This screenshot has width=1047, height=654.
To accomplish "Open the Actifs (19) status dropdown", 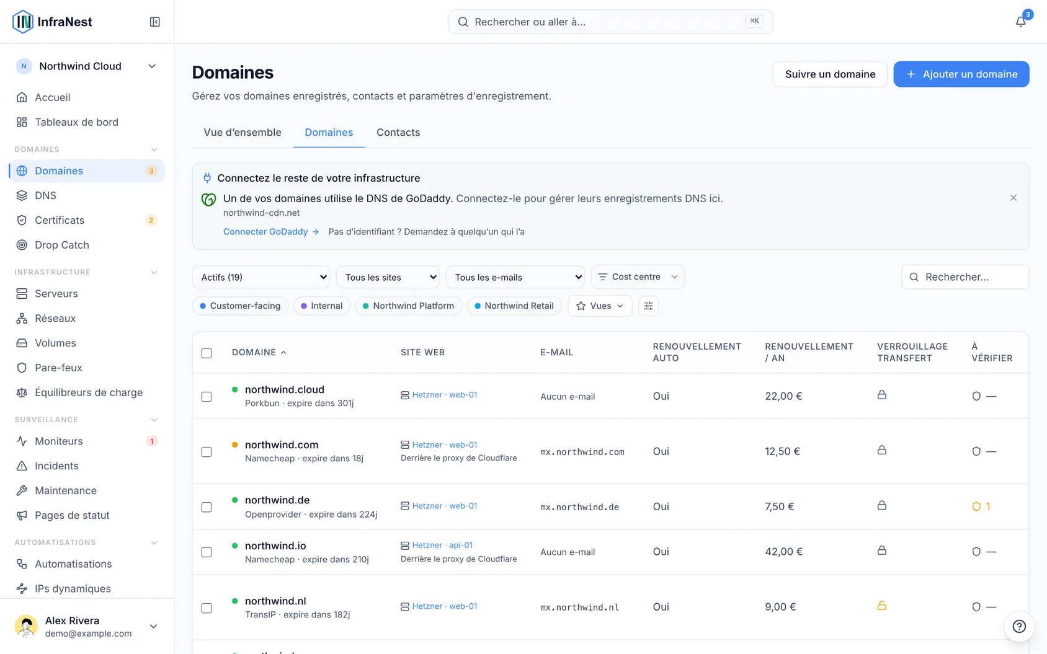I will 261,277.
